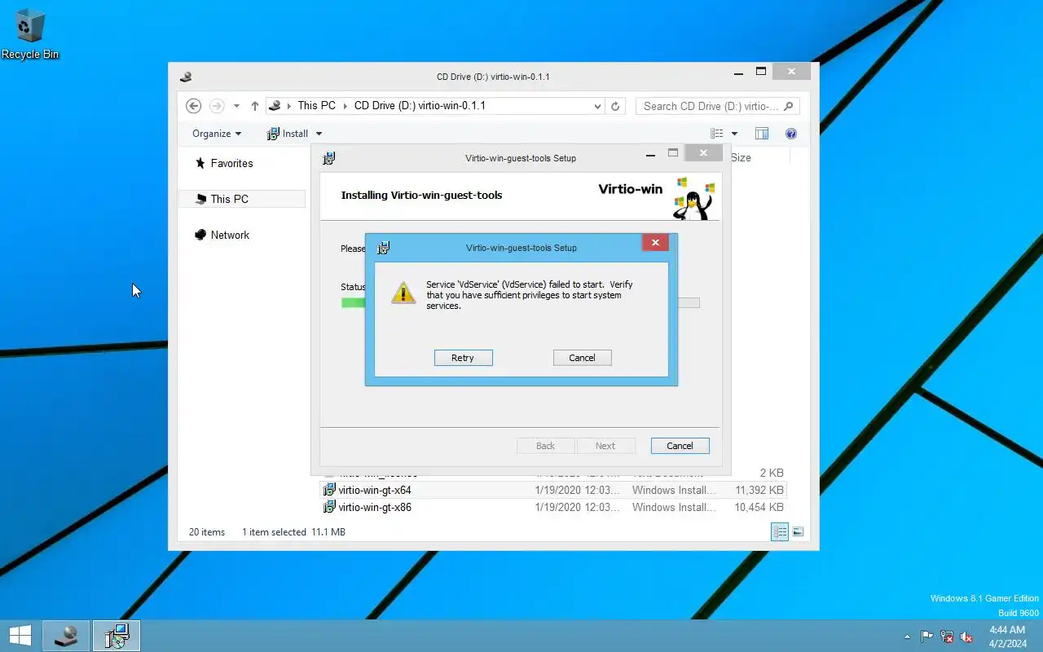The height and width of the screenshot is (652, 1043).
Task: Click the virtio-win-gt-x64 installer file icon
Action: [329, 490]
